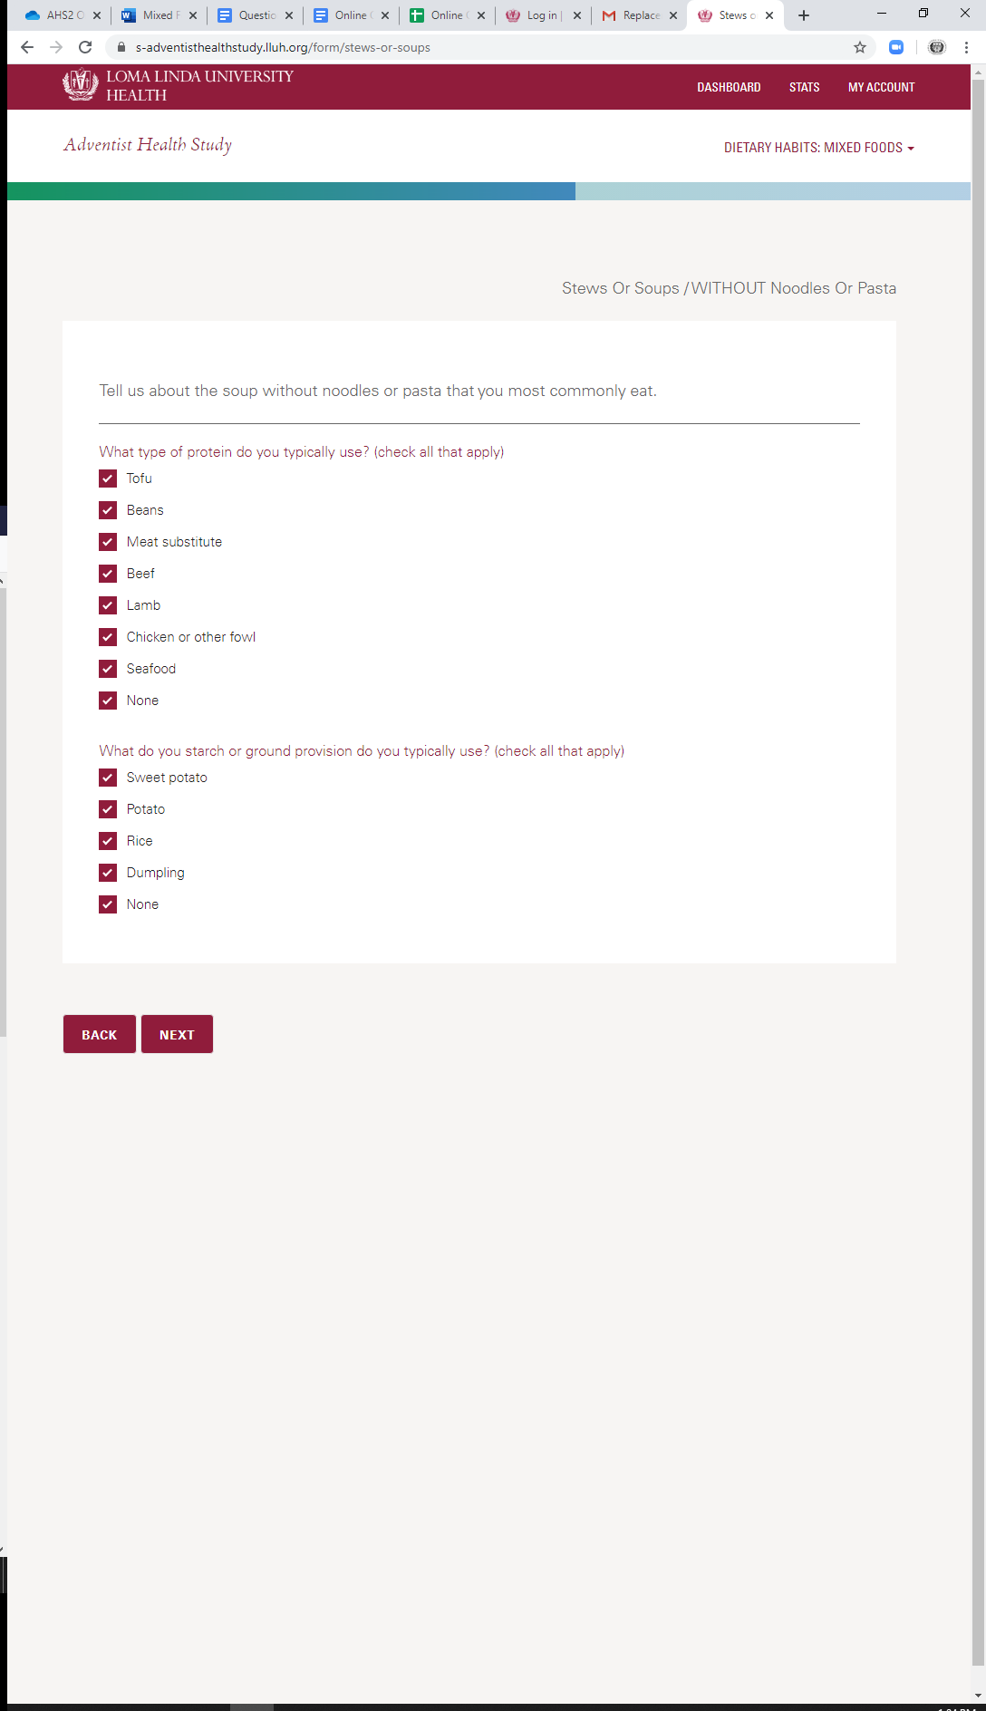Click the Back button

99,1034
